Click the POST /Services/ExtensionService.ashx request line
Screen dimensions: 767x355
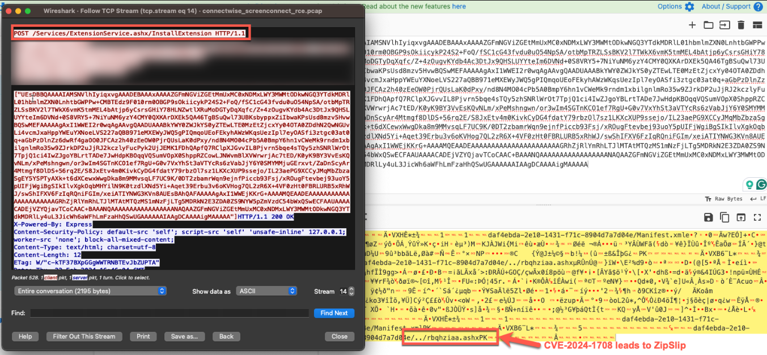point(130,34)
